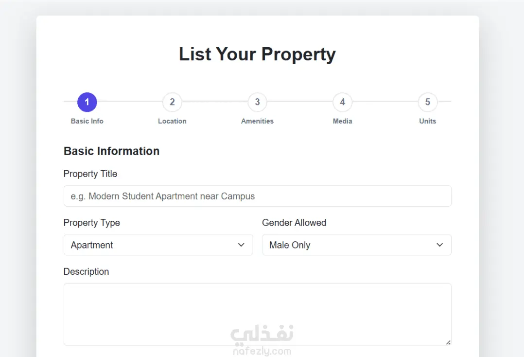Screen dimensions: 524x357
Task: Switch to the Amenities step label
Action: click(257, 121)
